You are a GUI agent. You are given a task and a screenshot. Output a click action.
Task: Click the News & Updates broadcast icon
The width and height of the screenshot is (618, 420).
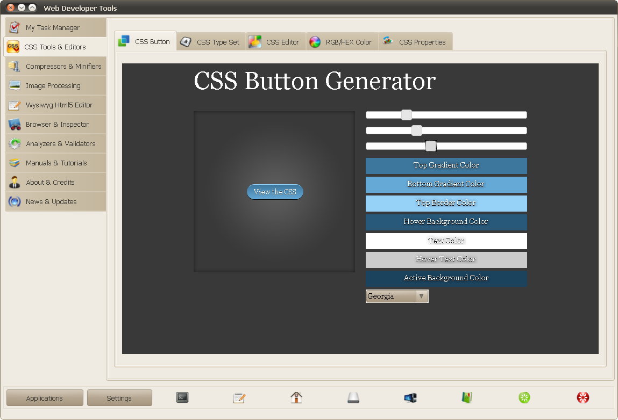(15, 201)
